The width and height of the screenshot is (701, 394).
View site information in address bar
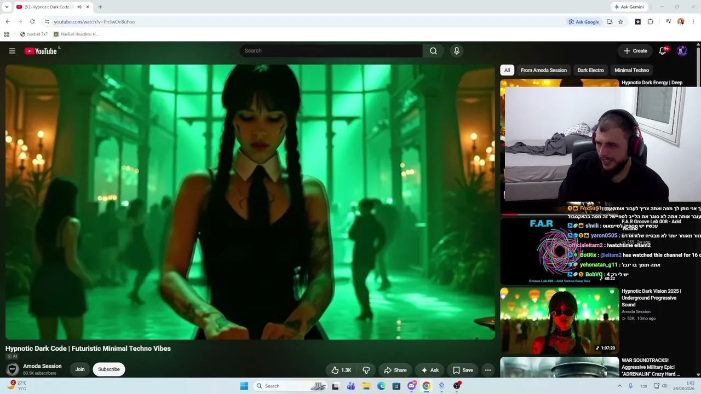pyautogui.click(x=47, y=21)
